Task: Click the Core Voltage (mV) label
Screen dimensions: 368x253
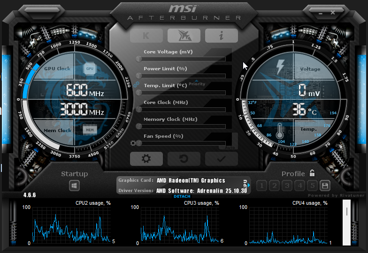Action: (168, 52)
